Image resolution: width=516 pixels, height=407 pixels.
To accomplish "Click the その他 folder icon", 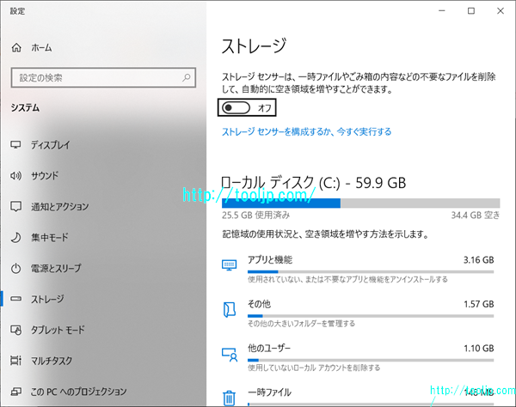I will coord(230,309).
